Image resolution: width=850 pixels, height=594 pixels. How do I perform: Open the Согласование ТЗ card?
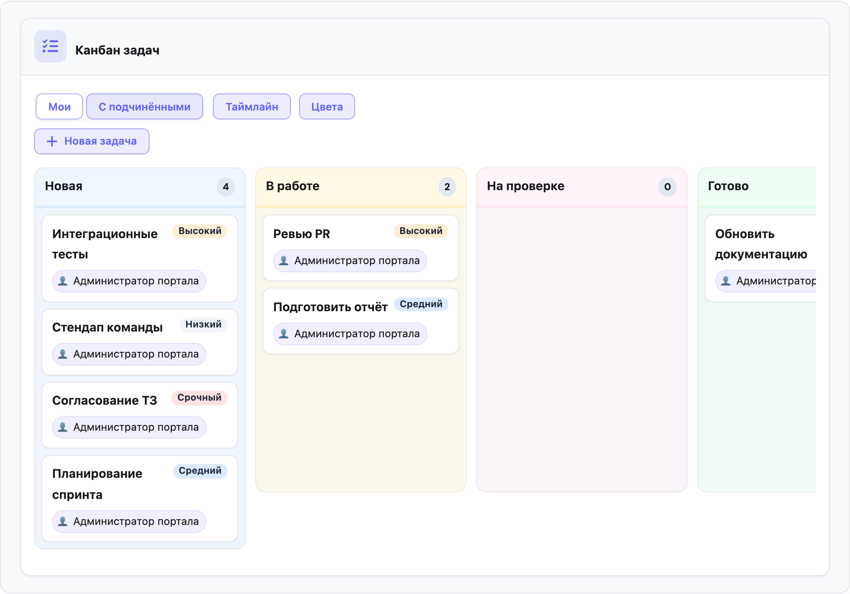(140, 415)
